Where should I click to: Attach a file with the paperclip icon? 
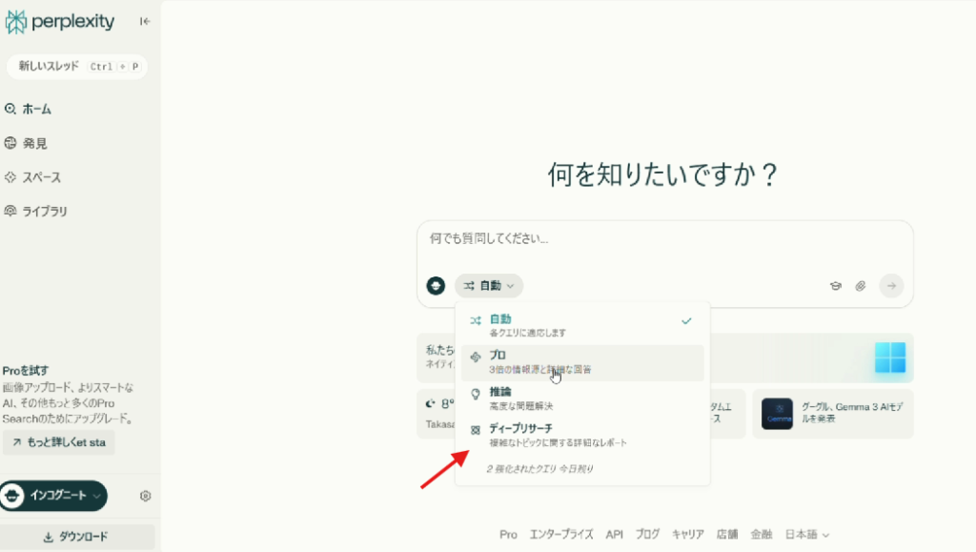[861, 286]
